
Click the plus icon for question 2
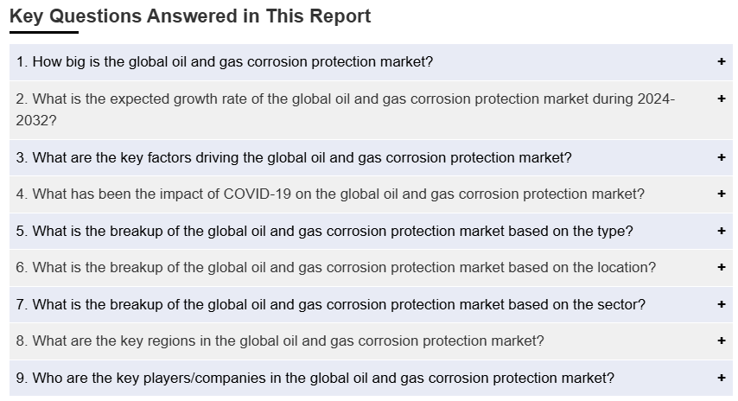pos(721,99)
